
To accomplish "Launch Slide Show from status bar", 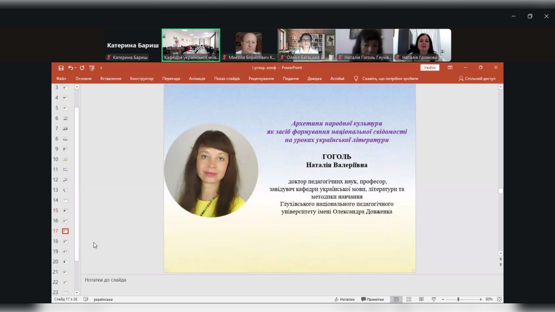I will tap(434, 299).
